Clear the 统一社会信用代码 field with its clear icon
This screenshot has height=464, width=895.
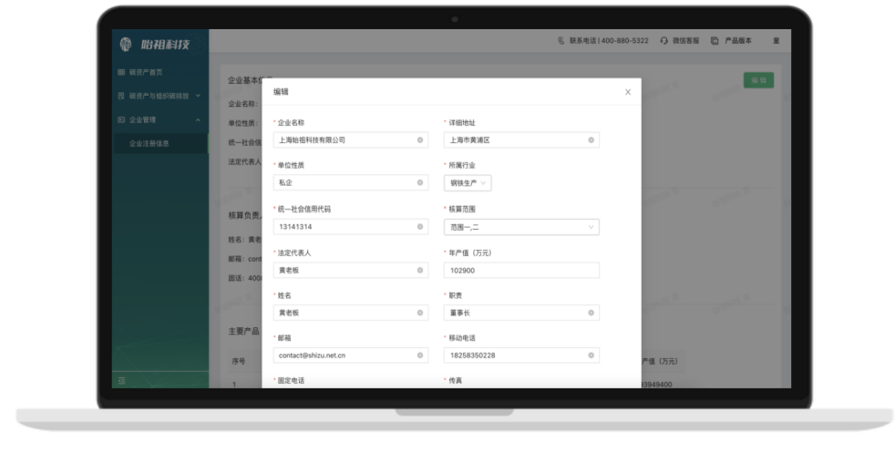420,227
